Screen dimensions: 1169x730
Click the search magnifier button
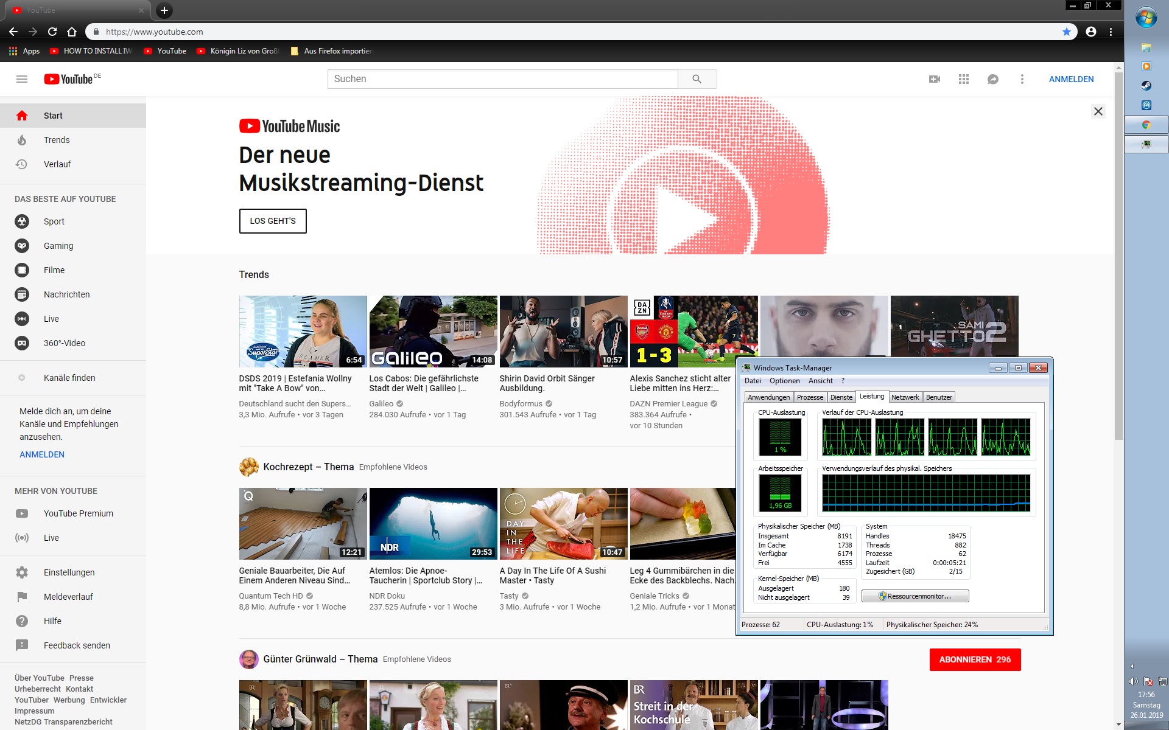tap(697, 79)
